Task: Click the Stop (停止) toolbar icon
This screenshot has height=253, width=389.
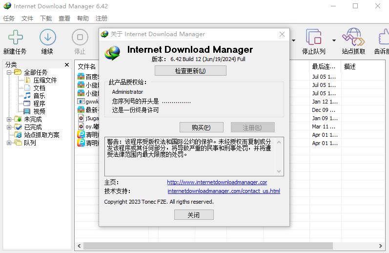Action: click(80, 37)
